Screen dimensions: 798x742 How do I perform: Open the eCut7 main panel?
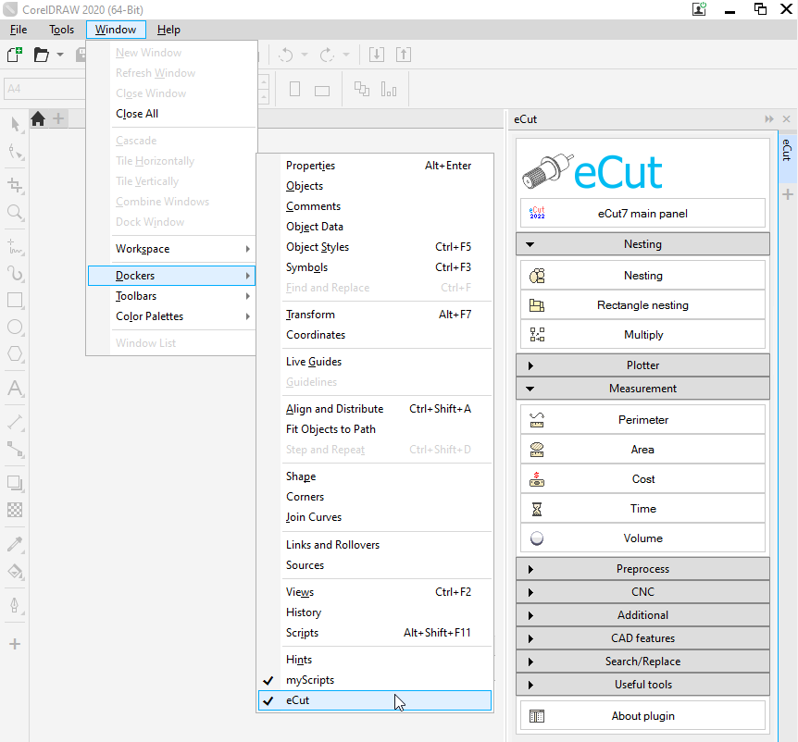[642, 214]
